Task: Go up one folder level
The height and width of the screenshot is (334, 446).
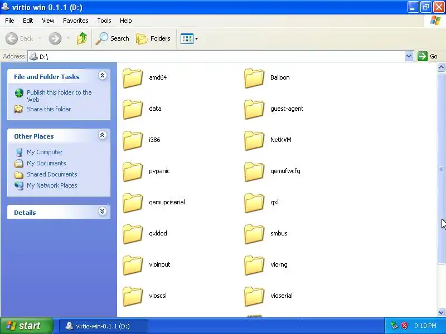Action: pyautogui.click(x=82, y=38)
